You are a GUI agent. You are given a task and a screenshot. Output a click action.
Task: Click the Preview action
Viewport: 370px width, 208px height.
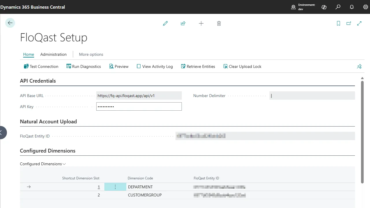[x=119, y=66]
